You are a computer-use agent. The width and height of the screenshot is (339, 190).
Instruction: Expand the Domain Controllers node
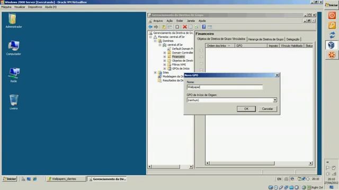[x=165, y=53]
